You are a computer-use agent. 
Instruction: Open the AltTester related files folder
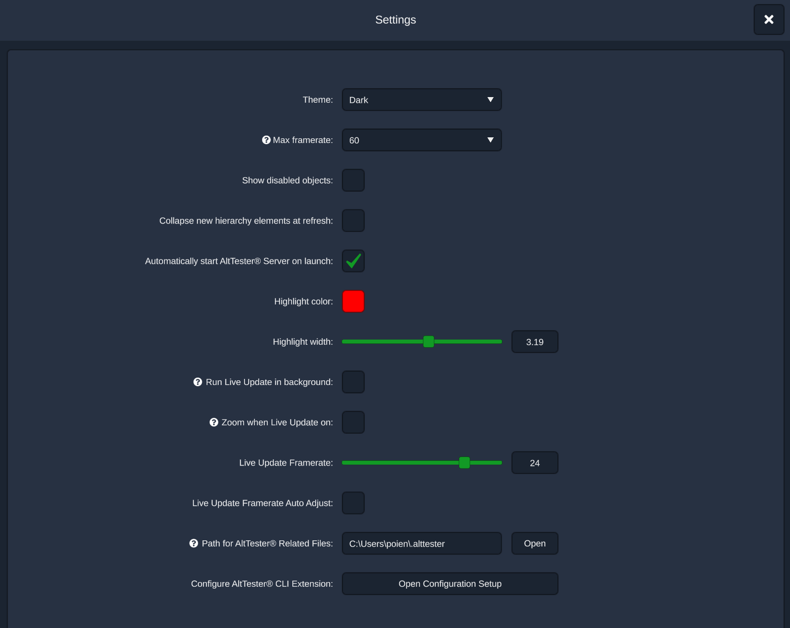(x=535, y=544)
